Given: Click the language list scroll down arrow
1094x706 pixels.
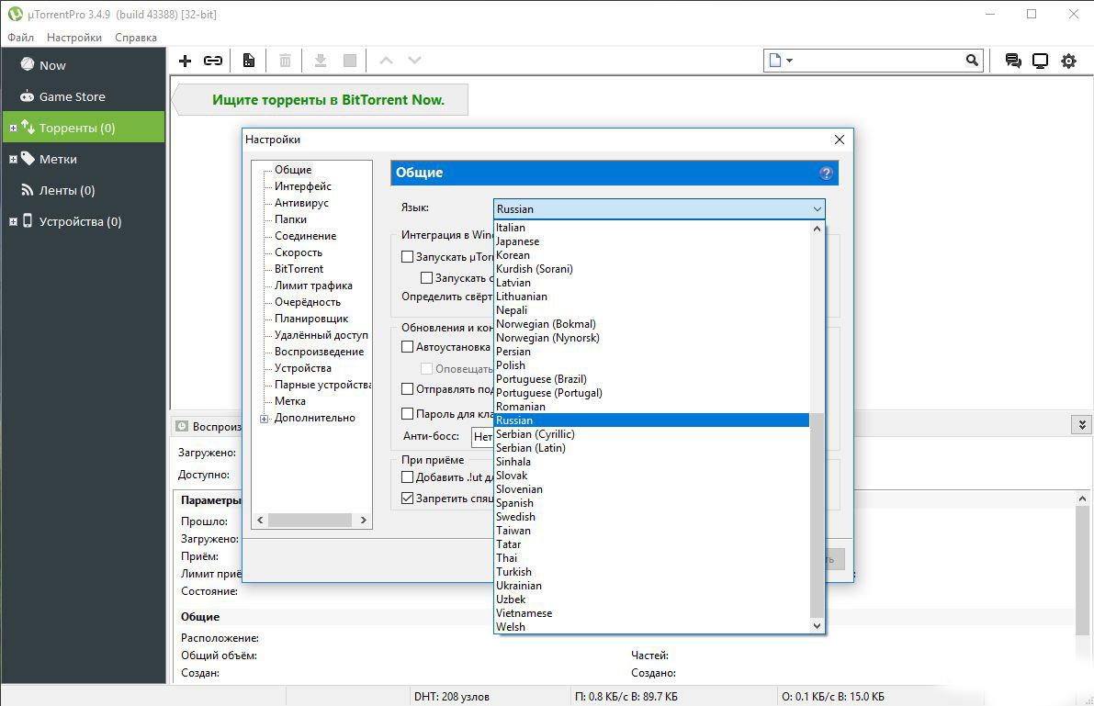Looking at the screenshot, I should pyautogui.click(x=817, y=626).
